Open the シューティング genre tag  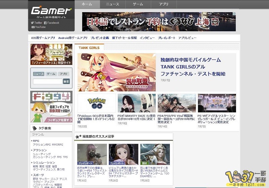click(x=42, y=154)
